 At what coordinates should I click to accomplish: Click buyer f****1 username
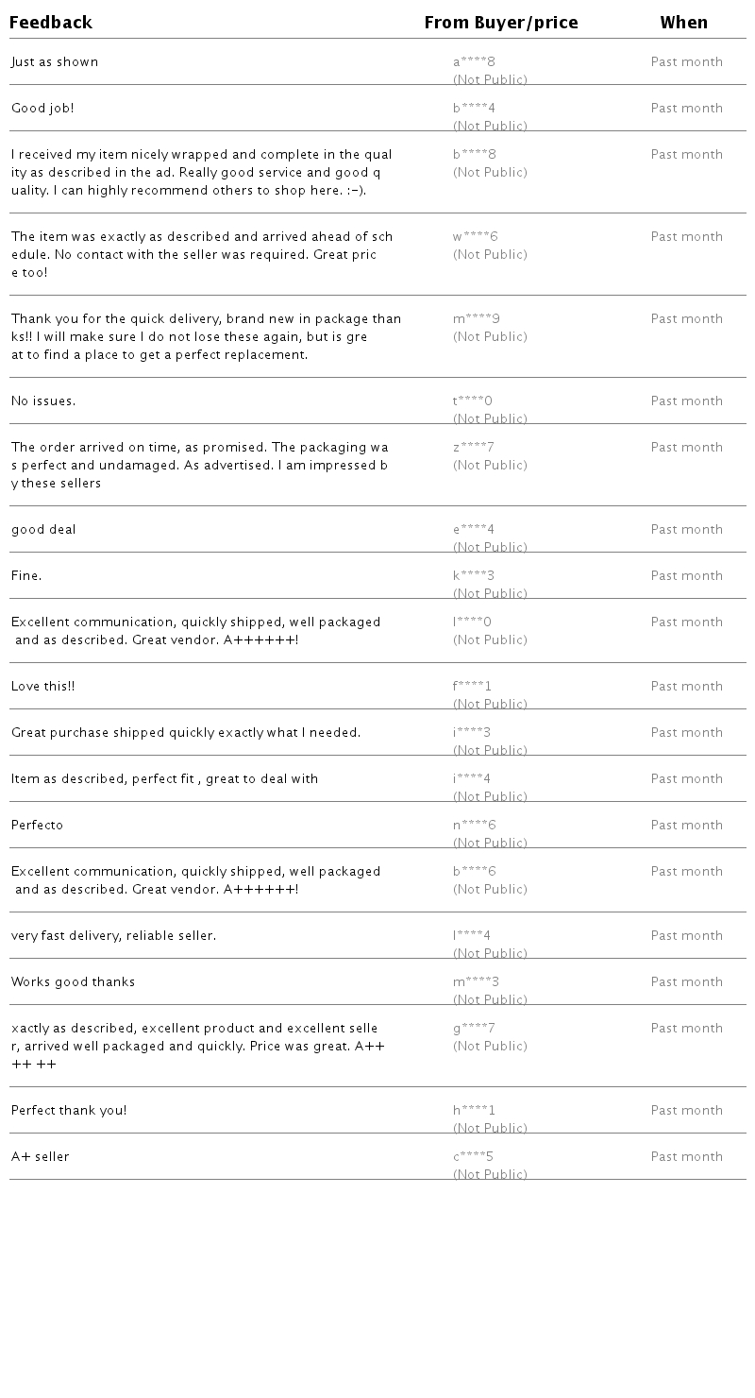[472, 687]
